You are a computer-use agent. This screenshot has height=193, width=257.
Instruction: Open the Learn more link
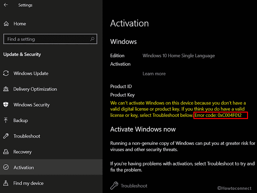pyautogui.click(x=154, y=74)
